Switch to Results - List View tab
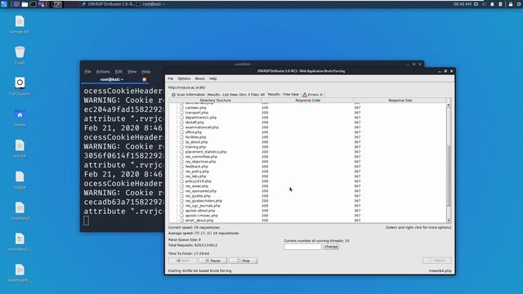Screen dimensions: 523x294 (236, 95)
